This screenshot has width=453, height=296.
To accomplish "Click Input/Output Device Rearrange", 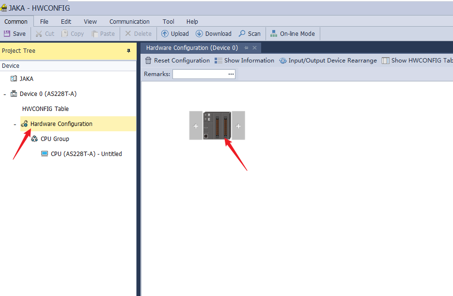I will (x=283, y=61).
